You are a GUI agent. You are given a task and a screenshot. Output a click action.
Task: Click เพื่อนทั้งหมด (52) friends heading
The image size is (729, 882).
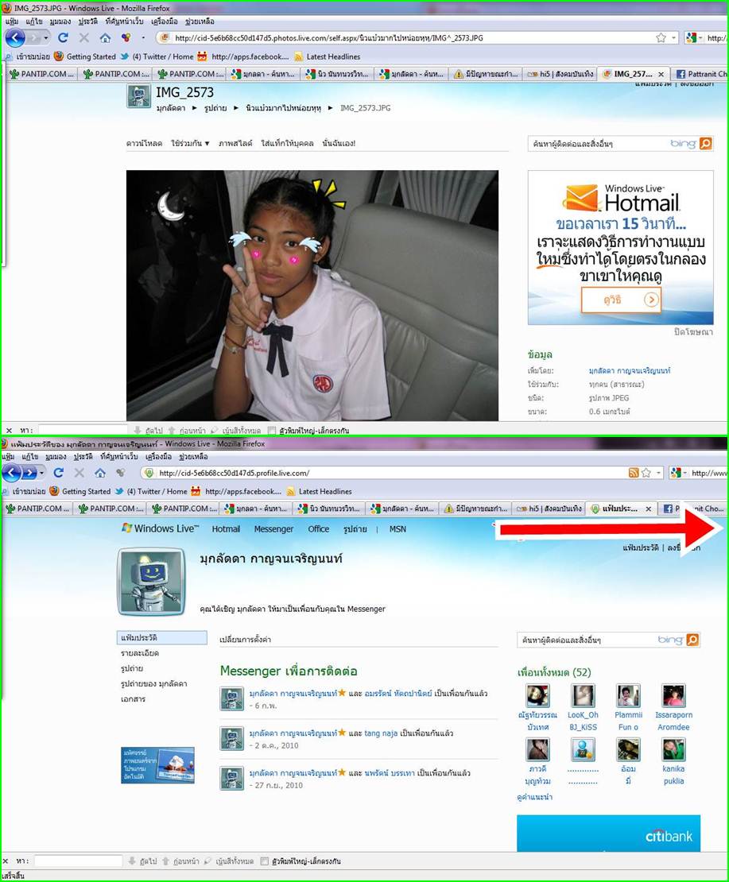(x=554, y=672)
